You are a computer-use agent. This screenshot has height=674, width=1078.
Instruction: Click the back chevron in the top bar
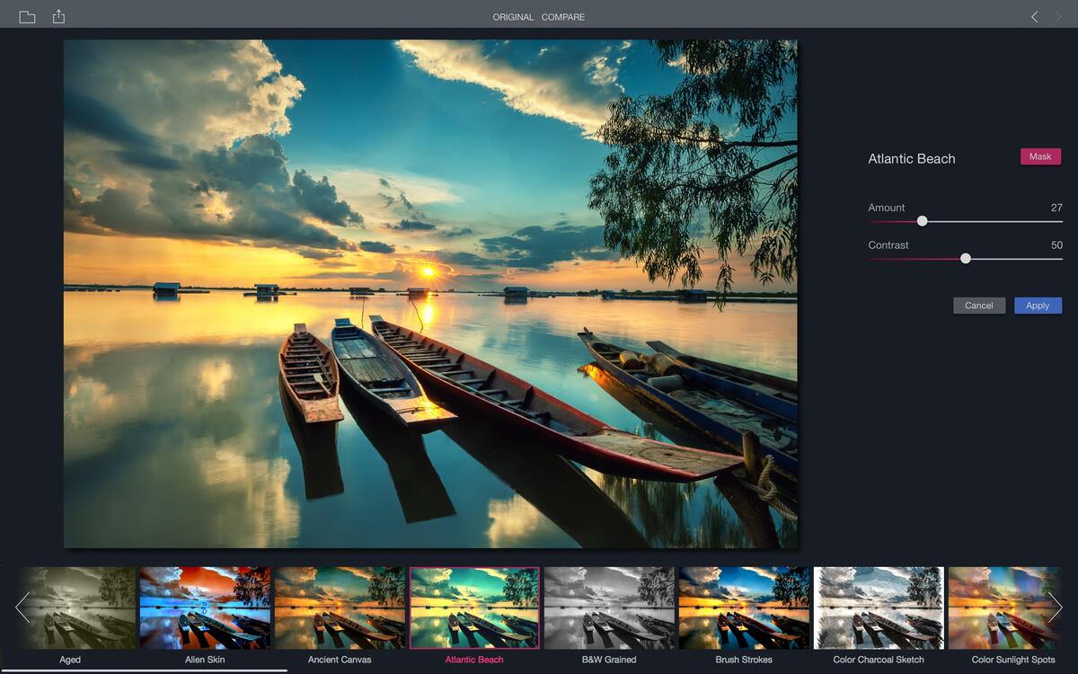pos(1032,15)
